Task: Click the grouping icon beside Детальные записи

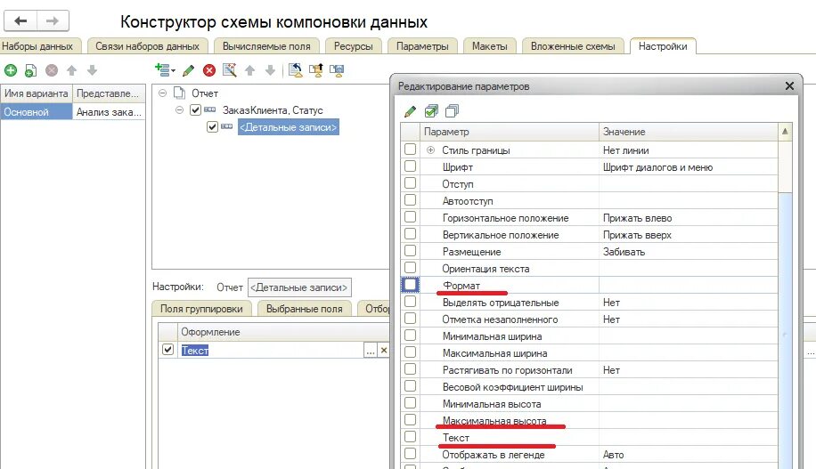Action: 227,126
